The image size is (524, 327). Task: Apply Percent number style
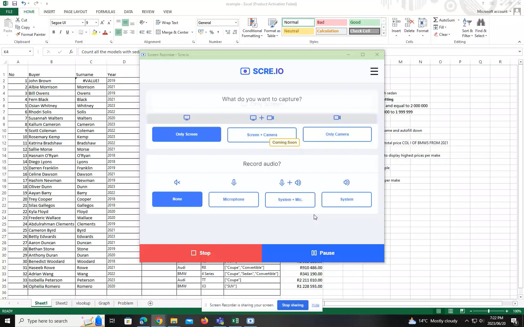click(211, 32)
